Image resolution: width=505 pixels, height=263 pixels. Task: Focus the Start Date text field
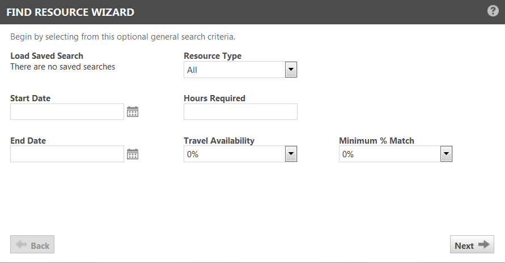coord(67,111)
